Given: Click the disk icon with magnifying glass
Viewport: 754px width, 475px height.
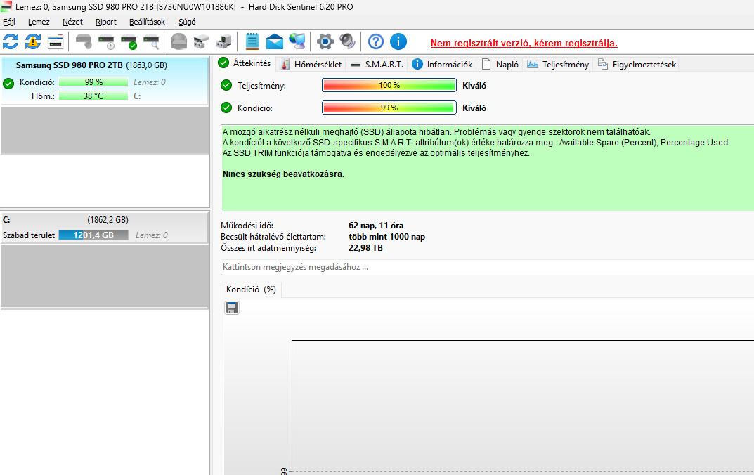Looking at the screenshot, I should point(152,42).
